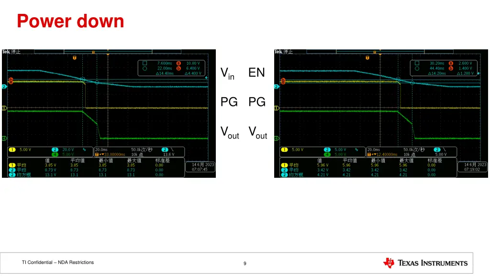
Task: Open the Vin power-down oscilloscope screenshot
Action: click(x=109, y=114)
